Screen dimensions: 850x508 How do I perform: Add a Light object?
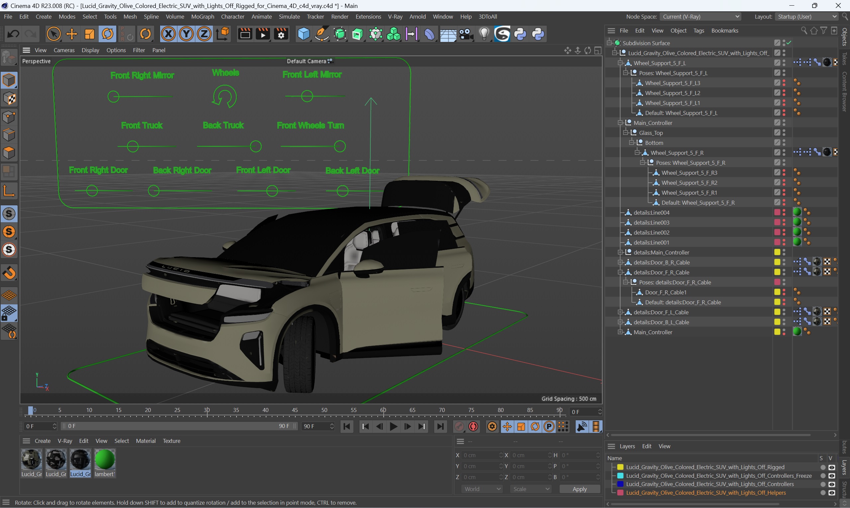pos(484,34)
